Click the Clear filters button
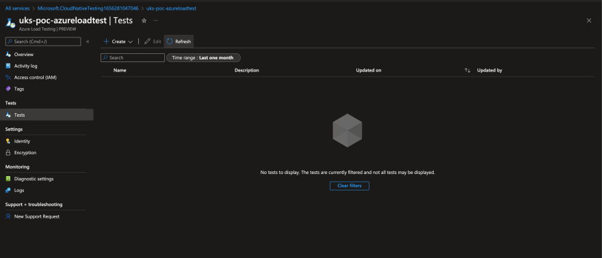The height and width of the screenshot is (258, 602). (x=350, y=186)
